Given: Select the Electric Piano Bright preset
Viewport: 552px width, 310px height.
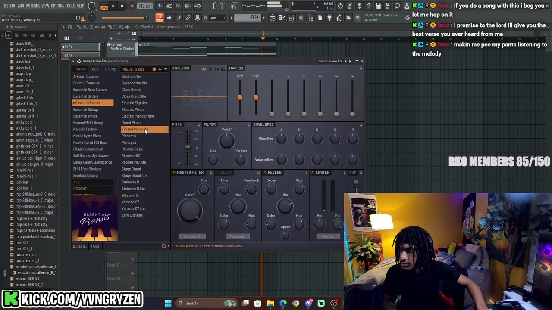Looking at the screenshot, I should [138, 116].
